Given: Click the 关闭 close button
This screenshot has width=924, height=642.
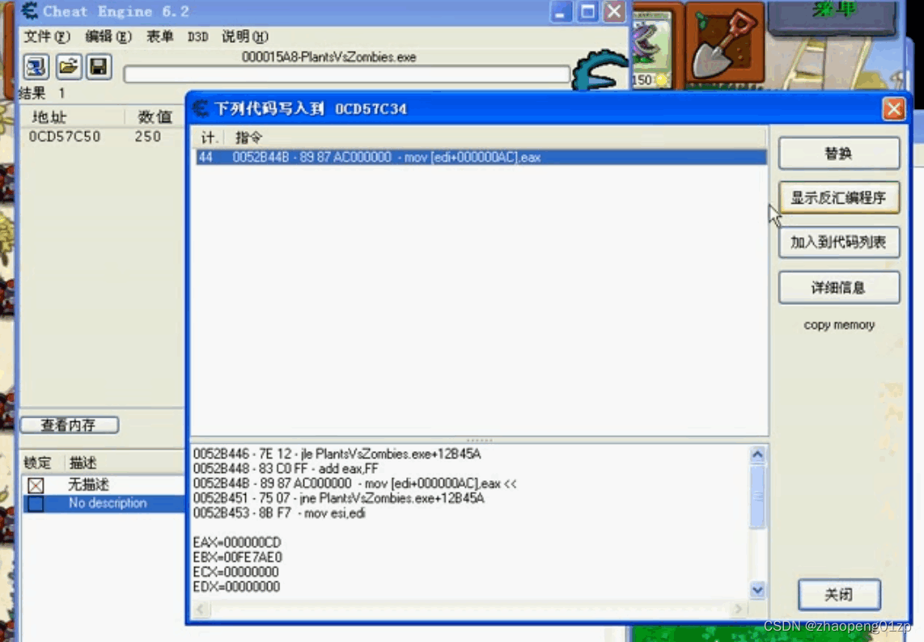Looking at the screenshot, I should 839,595.
